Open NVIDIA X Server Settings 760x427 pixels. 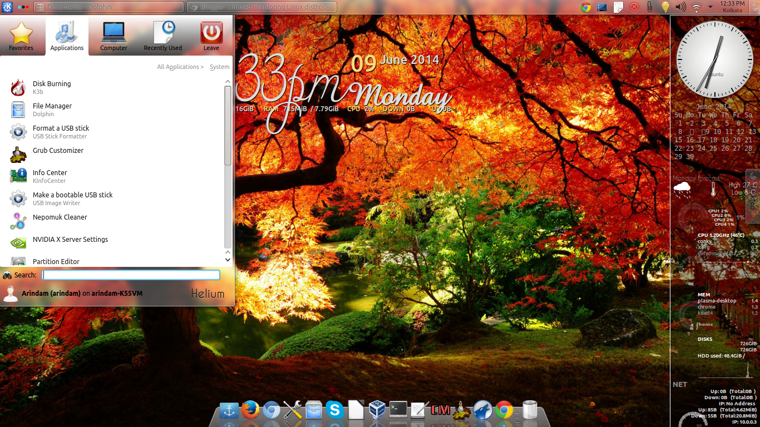pyautogui.click(x=116, y=243)
